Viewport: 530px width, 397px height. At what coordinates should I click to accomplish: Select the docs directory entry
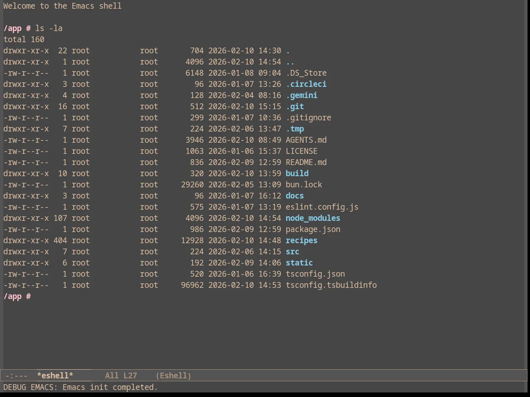coord(295,196)
